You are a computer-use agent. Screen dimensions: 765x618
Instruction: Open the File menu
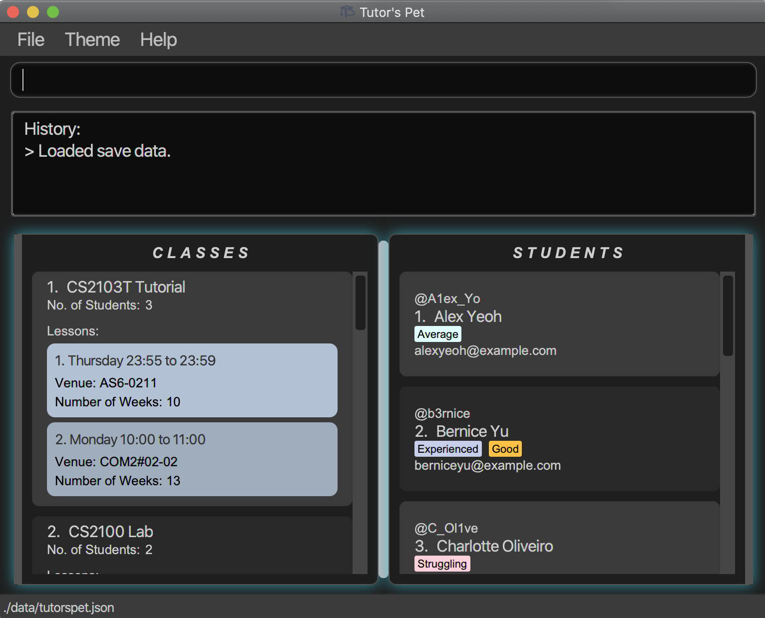pos(31,39)
